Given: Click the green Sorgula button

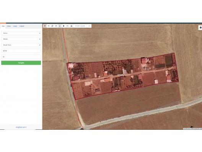Looking at the screenshot, I should point(21,63).
